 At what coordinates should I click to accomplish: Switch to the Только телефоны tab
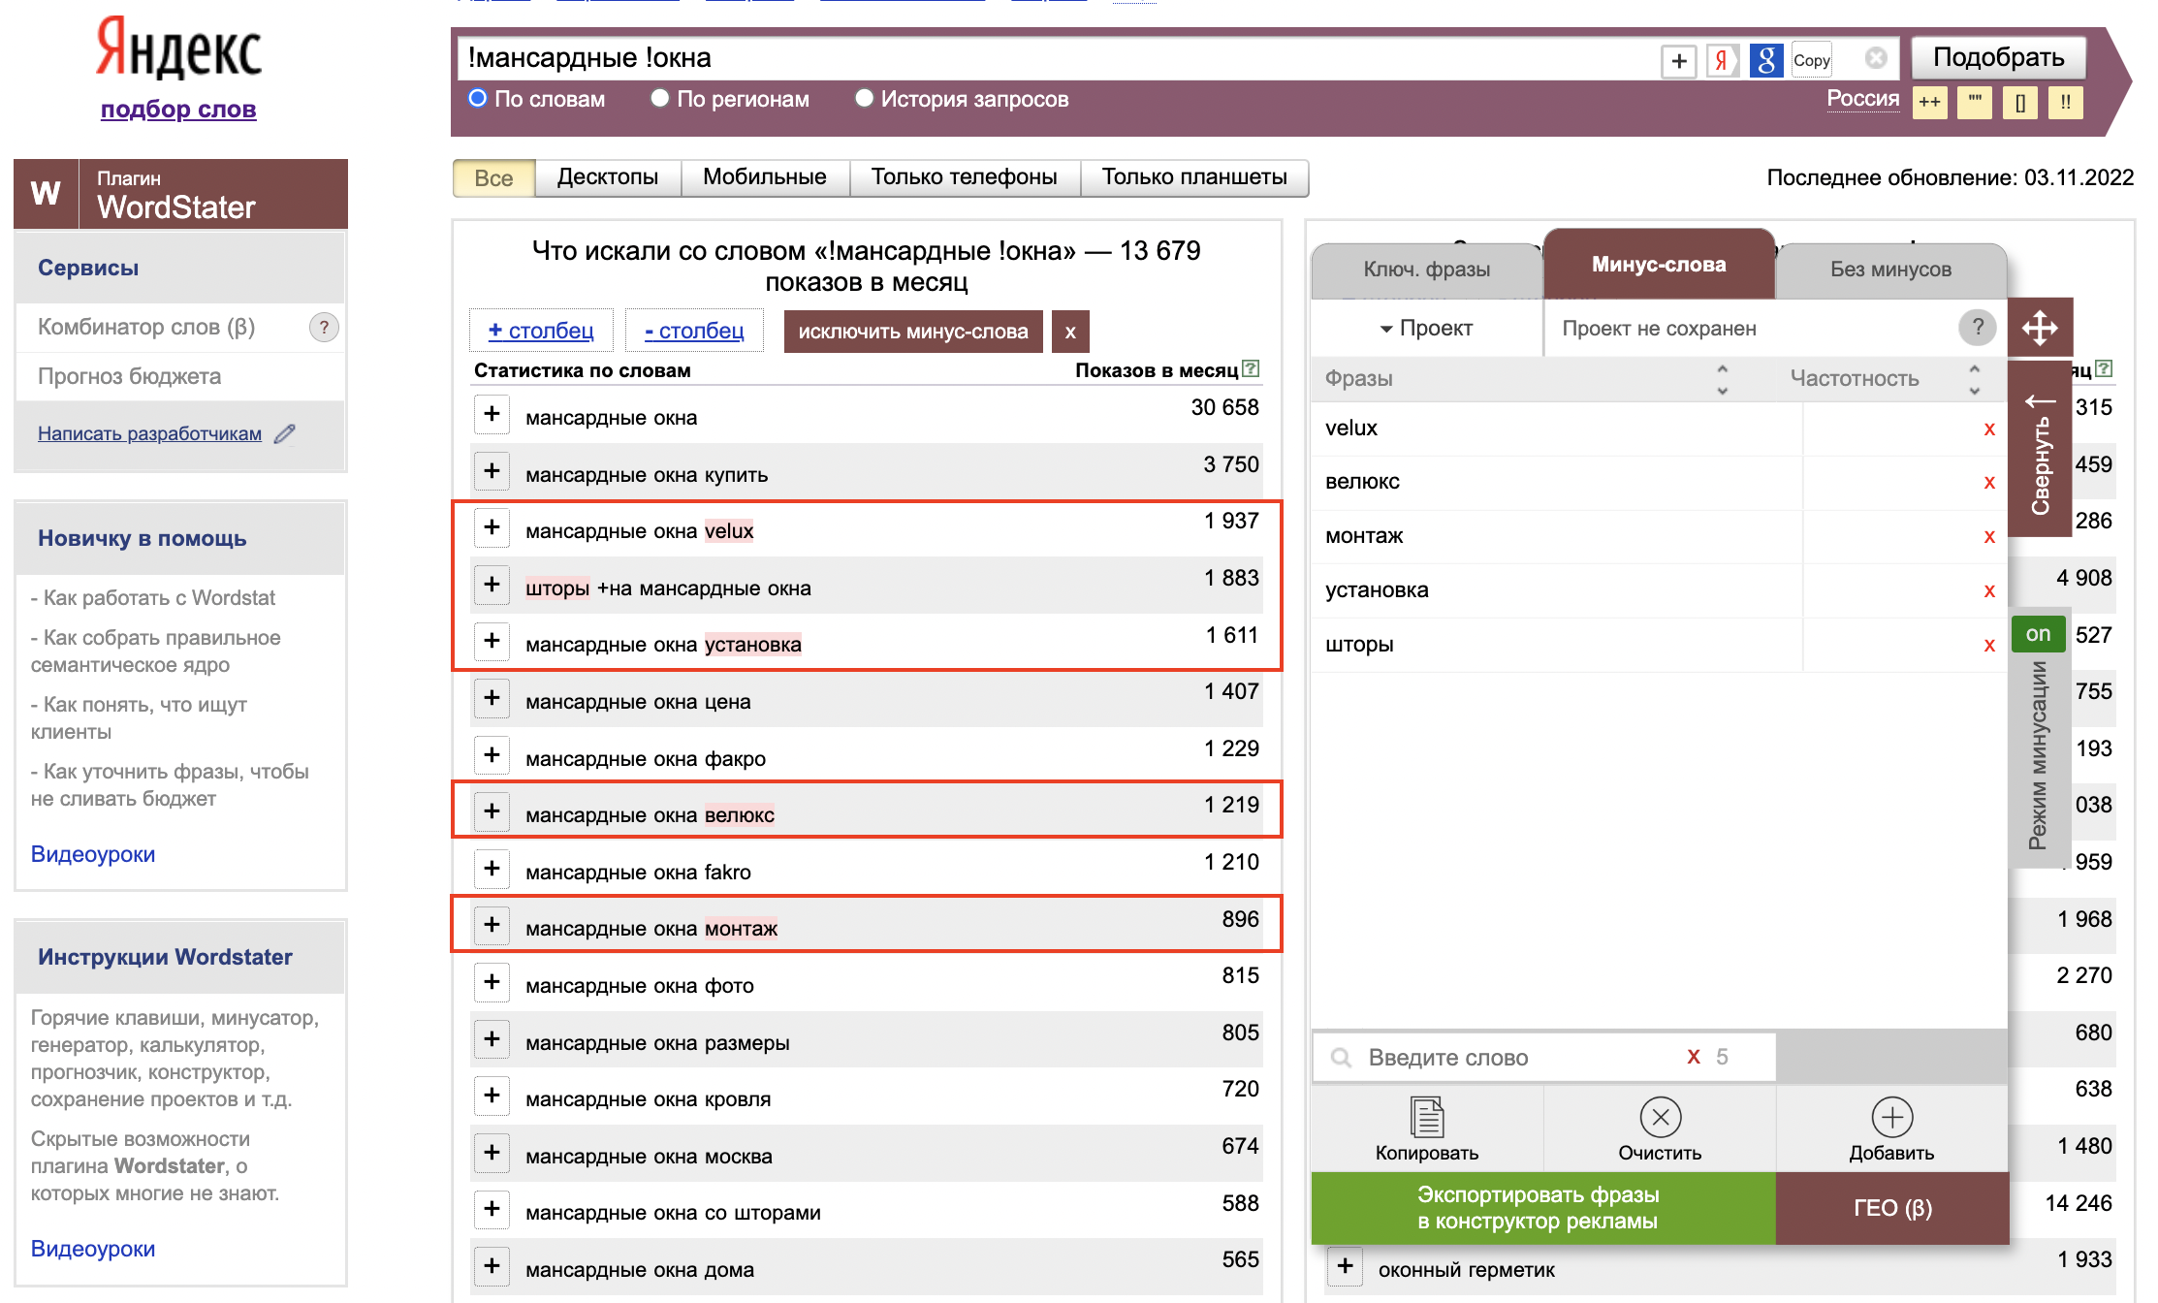[965, 177]
